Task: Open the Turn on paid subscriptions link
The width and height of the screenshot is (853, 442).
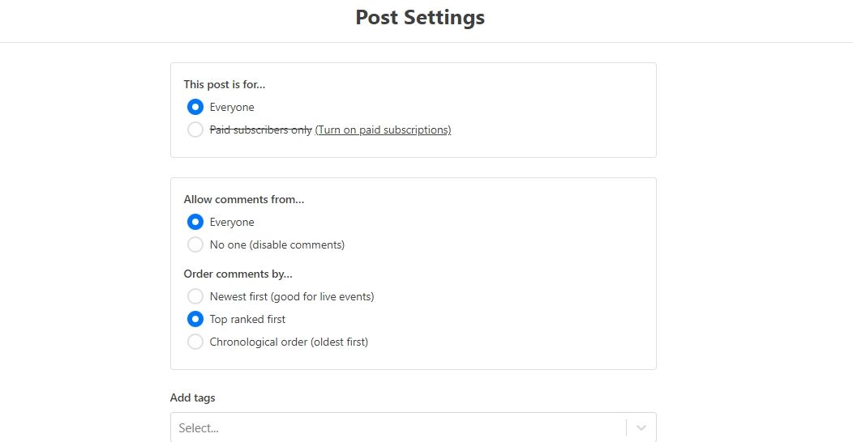Action: (383, 130)
